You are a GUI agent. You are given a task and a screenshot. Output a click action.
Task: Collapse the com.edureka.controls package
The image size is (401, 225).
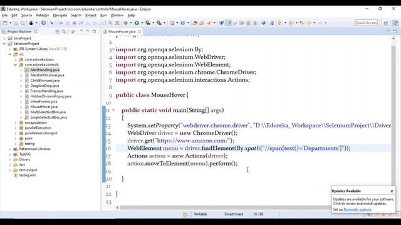16,65
